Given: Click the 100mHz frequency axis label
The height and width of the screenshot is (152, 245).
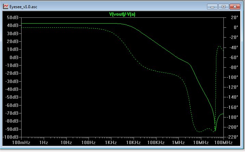Looking at the screenshot, I should (x=21, y=142).
